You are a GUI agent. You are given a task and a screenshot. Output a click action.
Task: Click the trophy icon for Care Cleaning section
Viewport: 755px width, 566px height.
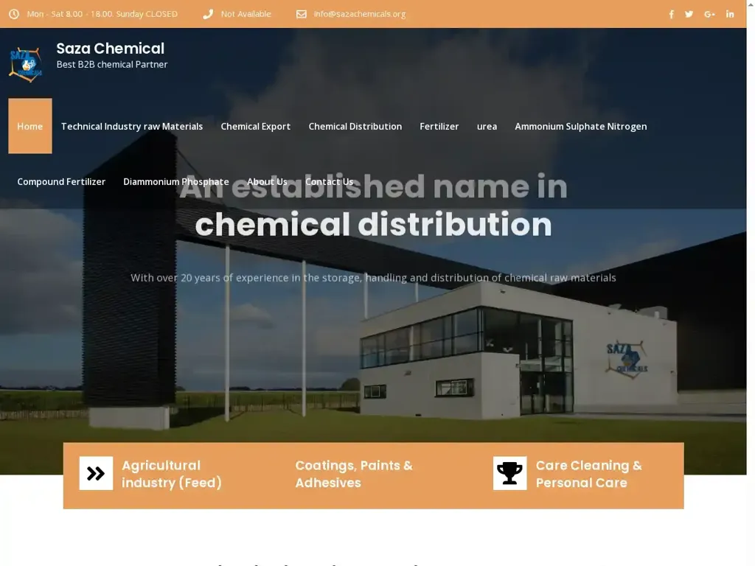509,472
